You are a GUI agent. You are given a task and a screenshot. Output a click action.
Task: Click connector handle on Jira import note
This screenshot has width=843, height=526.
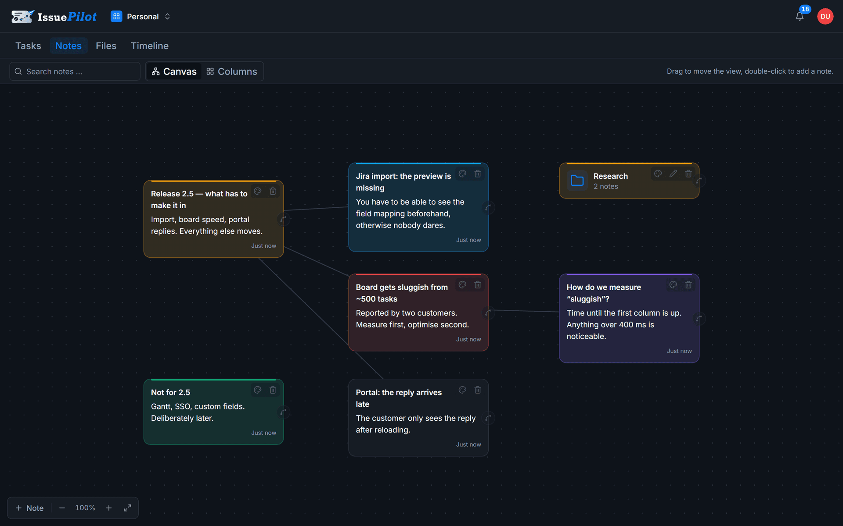pos(488,207)
